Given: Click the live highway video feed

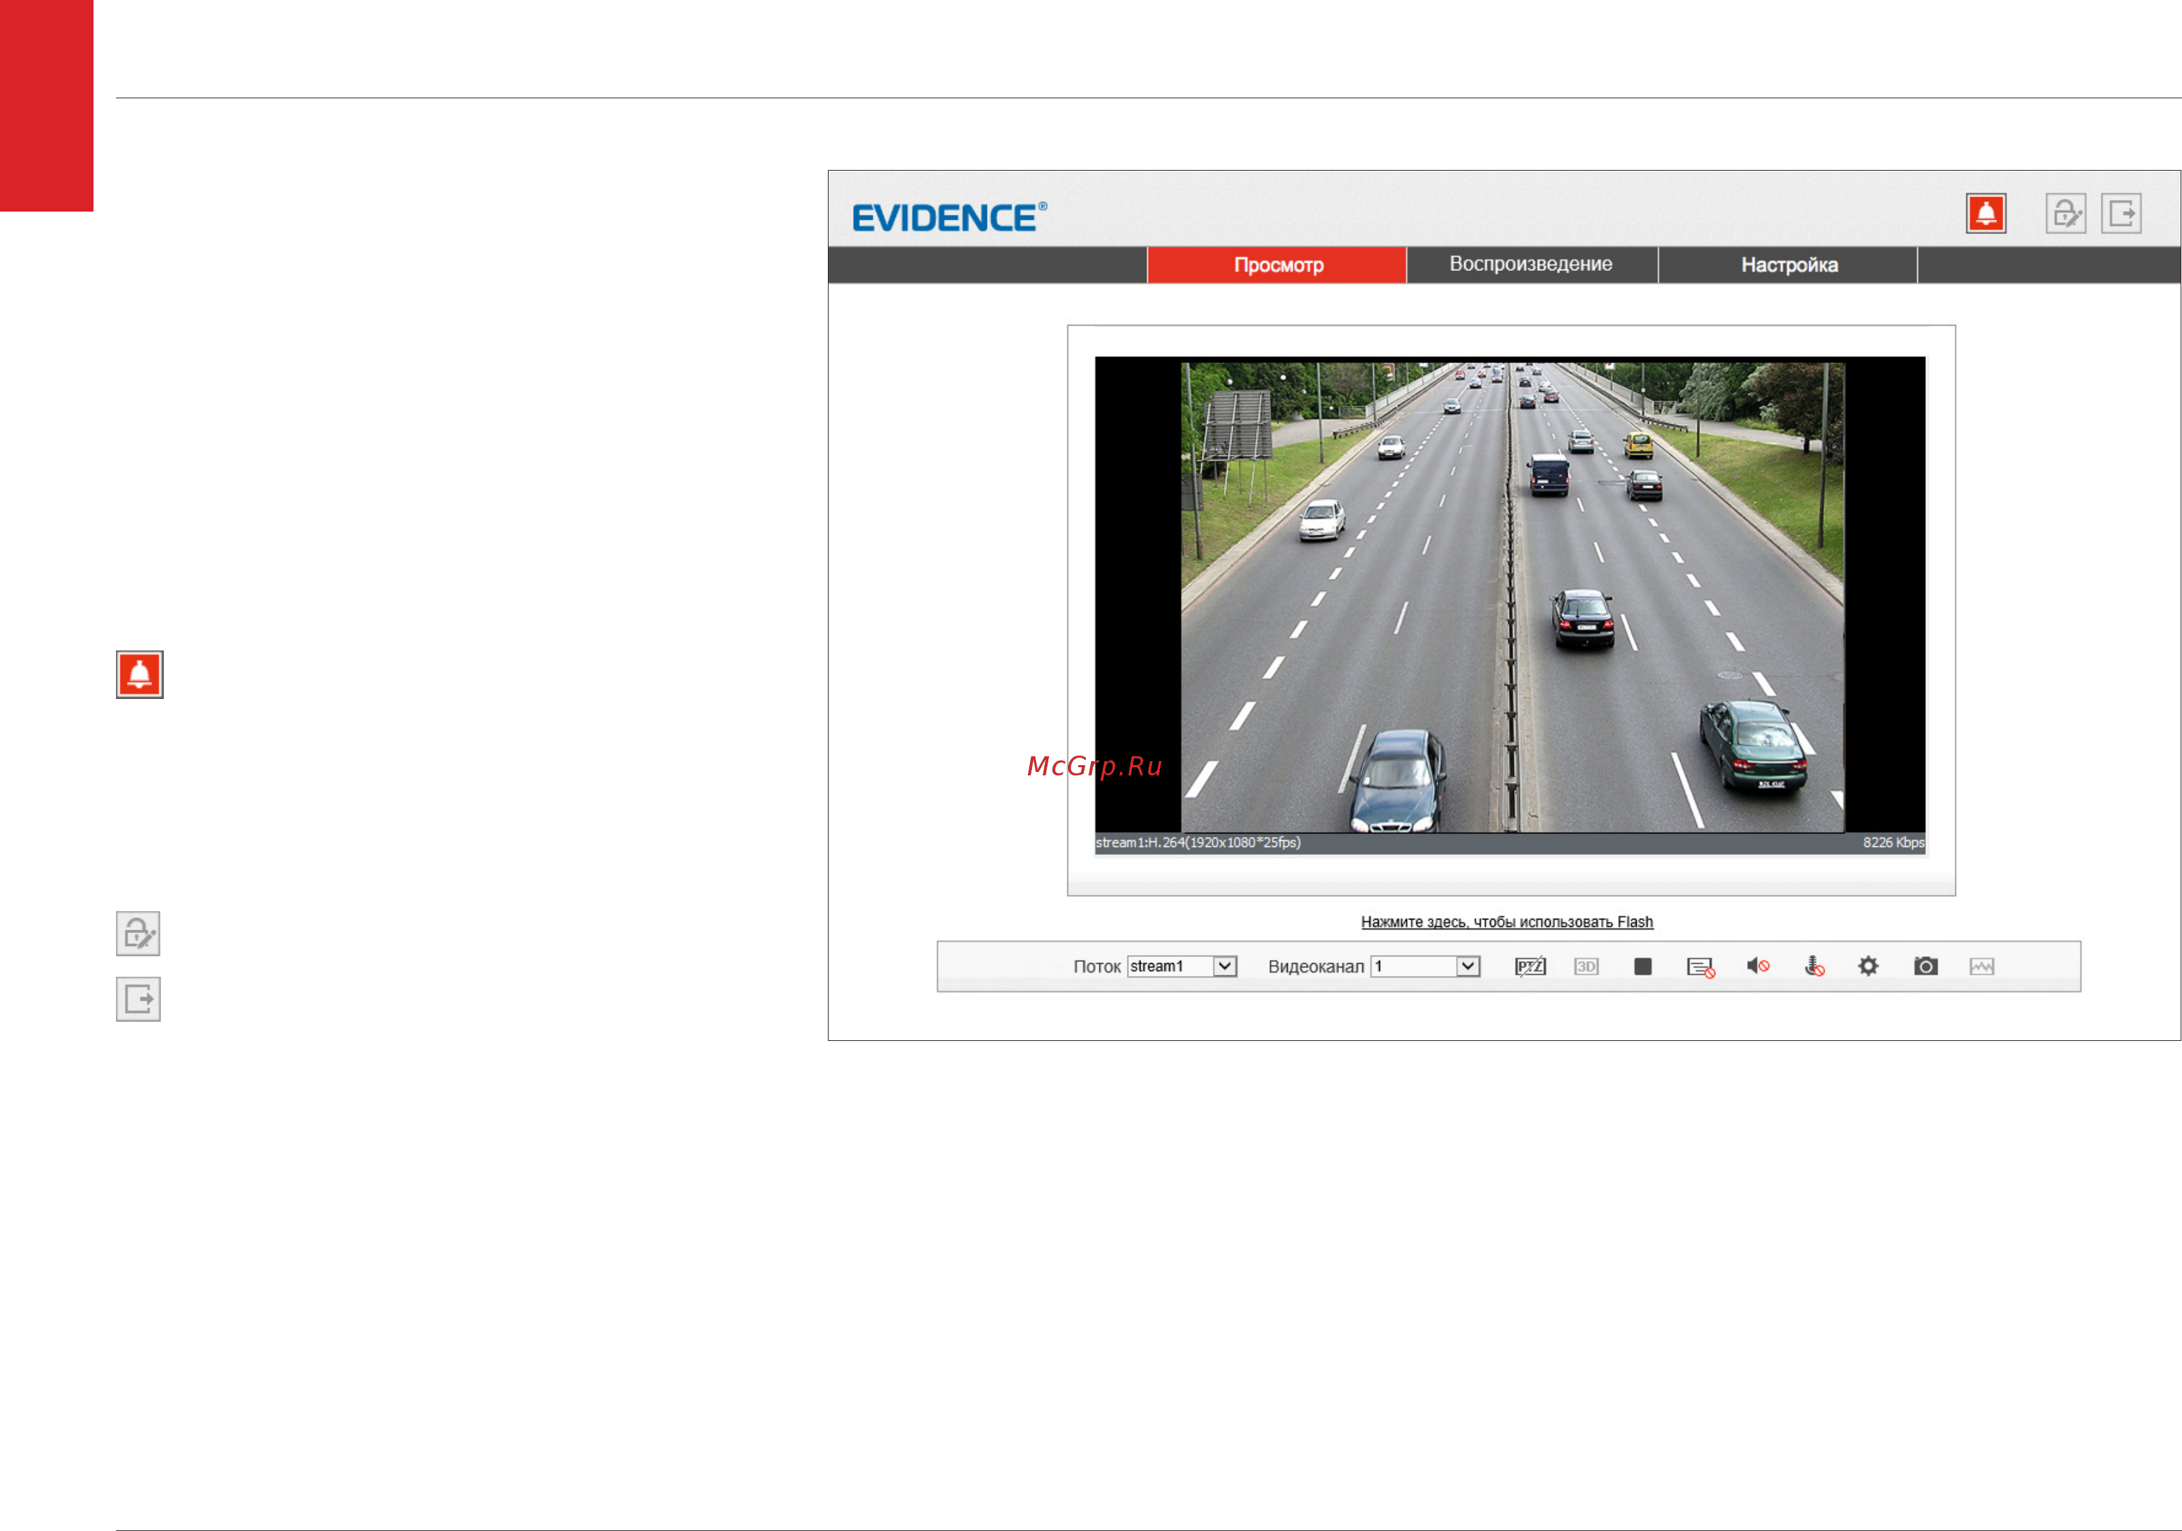Looking at the screenshot, I should [1511, 595].
